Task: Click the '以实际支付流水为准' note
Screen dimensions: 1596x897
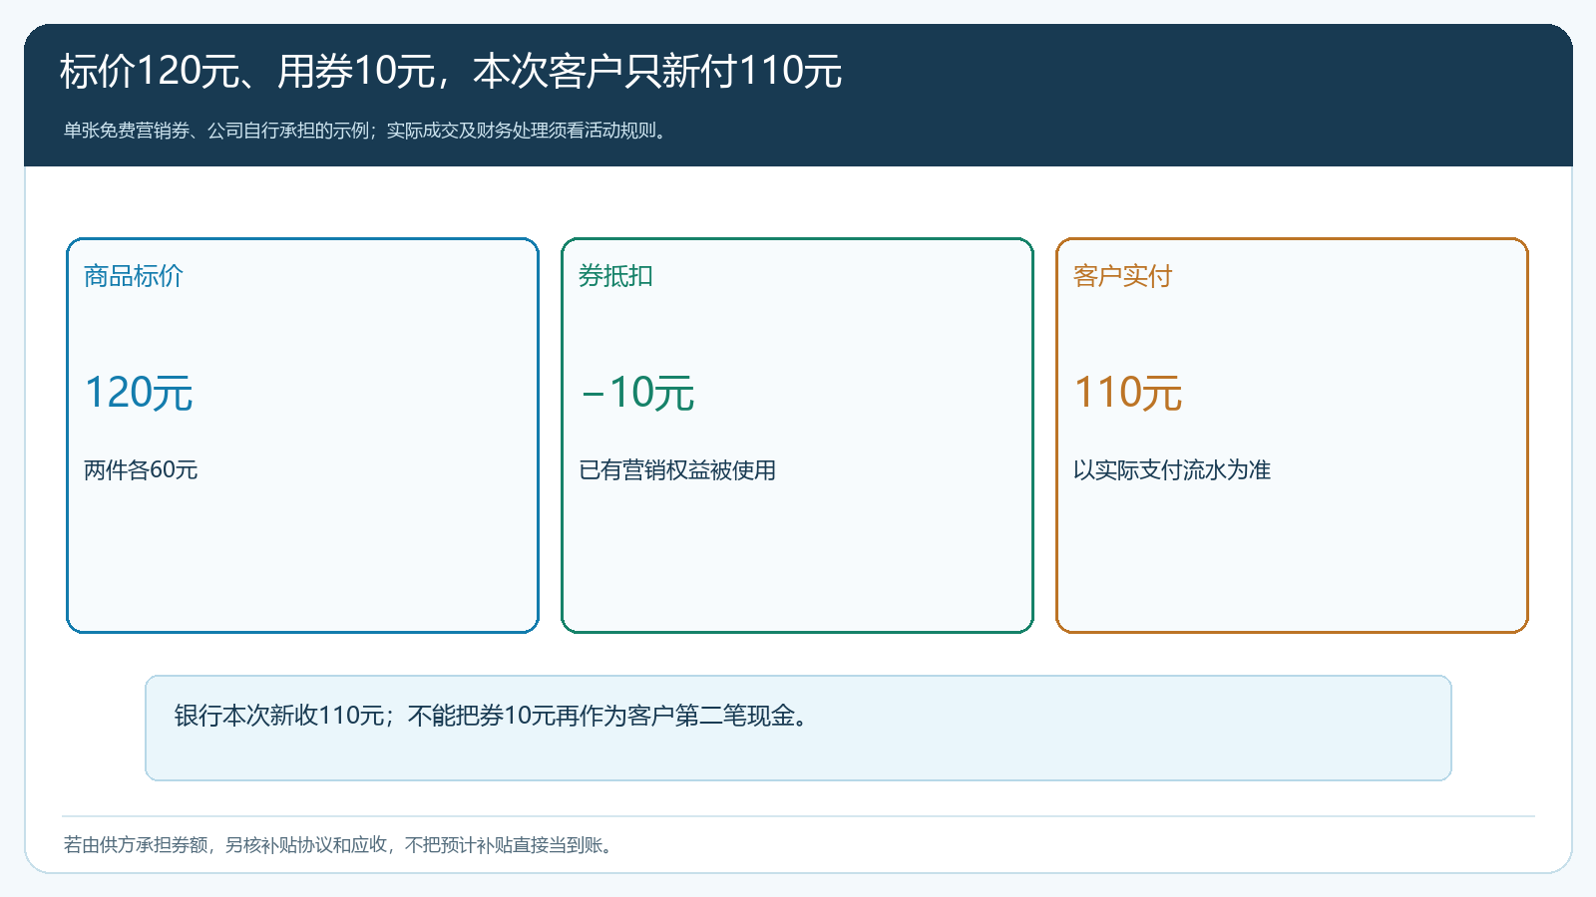Action: (x=1172, y=470)
